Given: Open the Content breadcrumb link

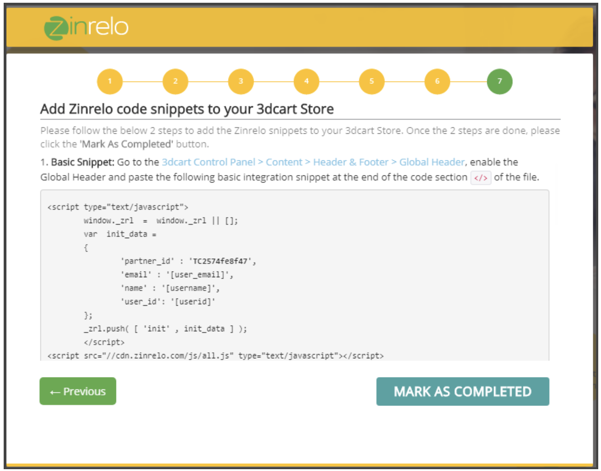Looking at the screenshot, I should (x=284, y=162).
